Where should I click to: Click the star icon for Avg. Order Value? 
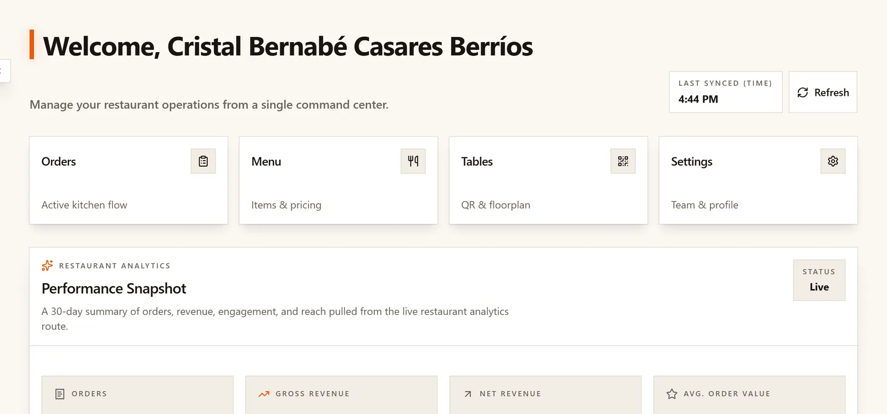point(672,394)
